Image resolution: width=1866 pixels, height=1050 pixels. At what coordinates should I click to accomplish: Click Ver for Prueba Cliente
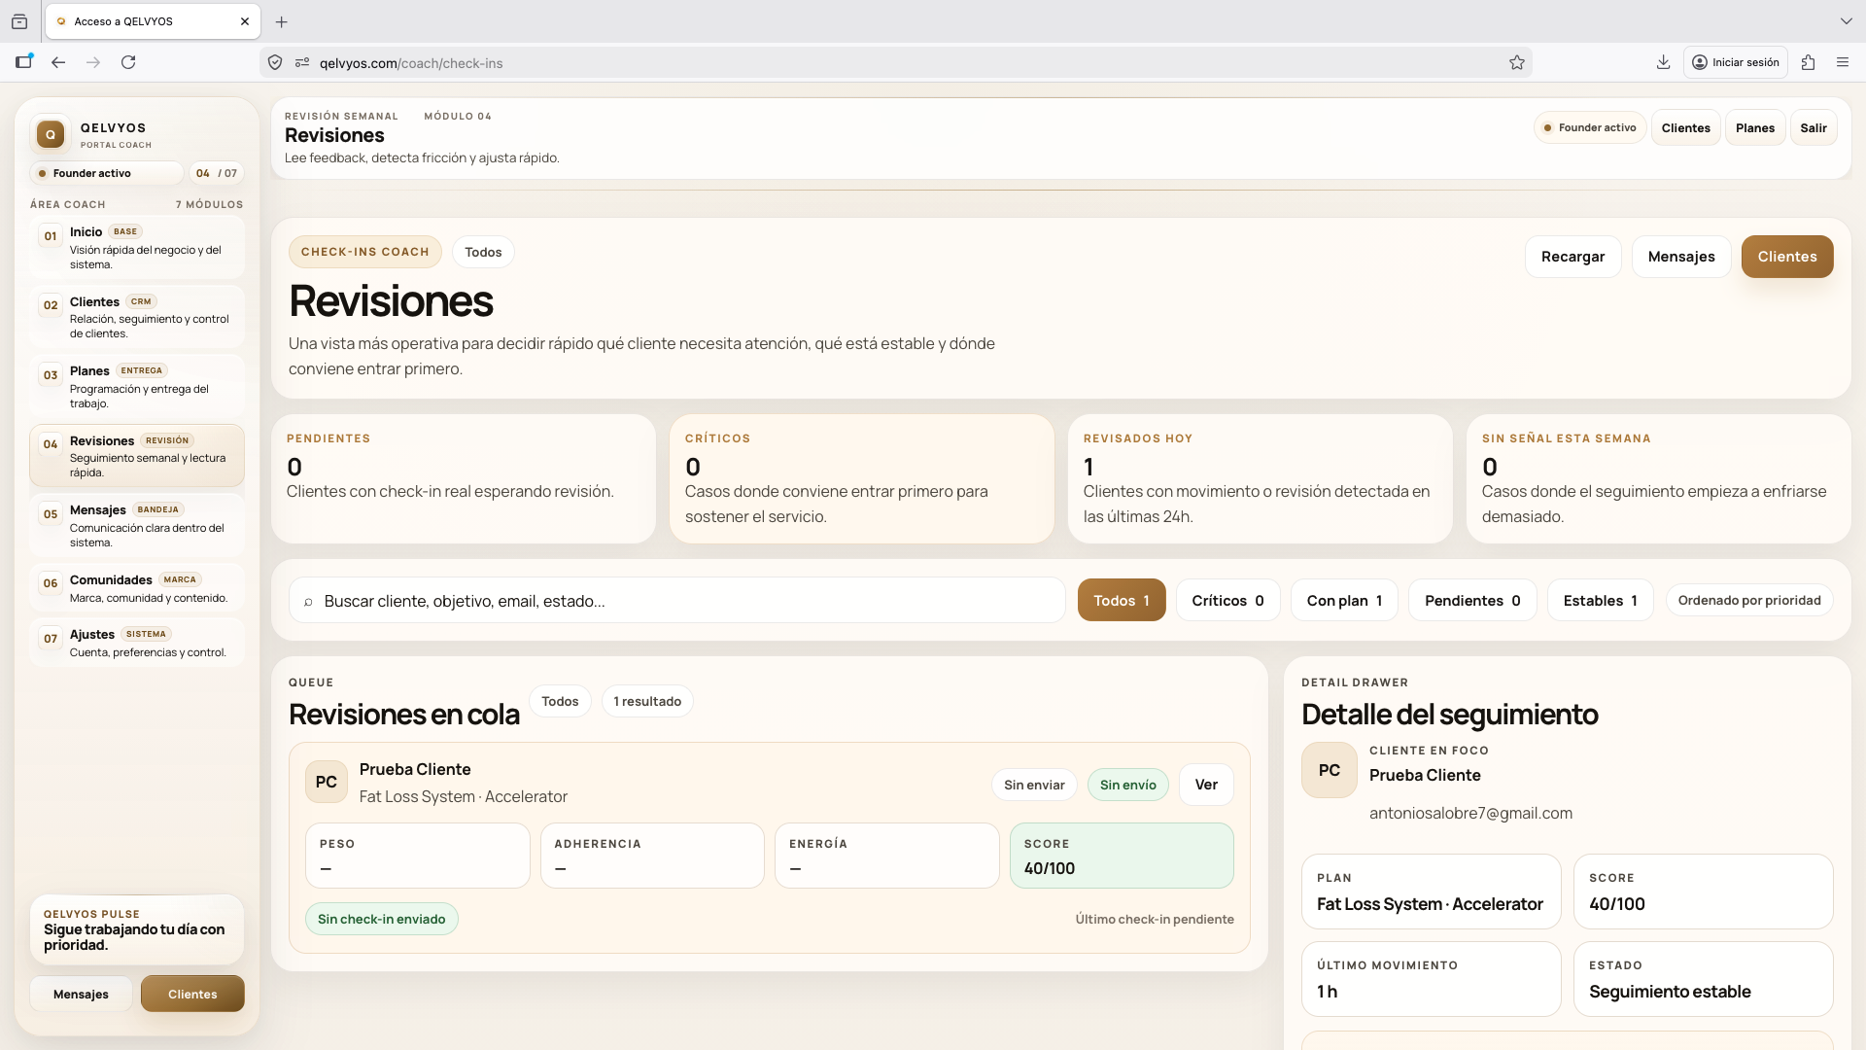pyautogui.click(x=1205, y=784)
